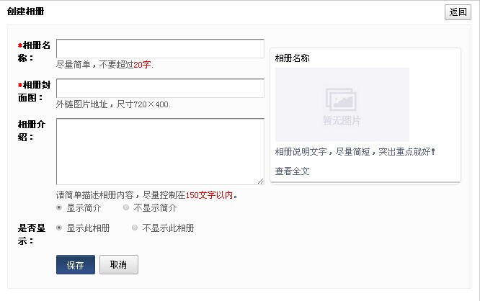The width and height of the screenshot is (480, 301).
Task: Click the picture icon in preview placeholder
Action: [342, 99]
